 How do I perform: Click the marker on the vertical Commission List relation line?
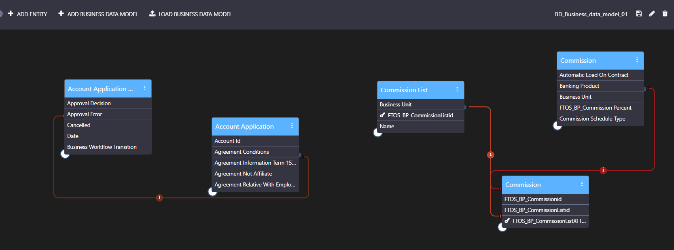pyautogui.click(x=491, y=155)
